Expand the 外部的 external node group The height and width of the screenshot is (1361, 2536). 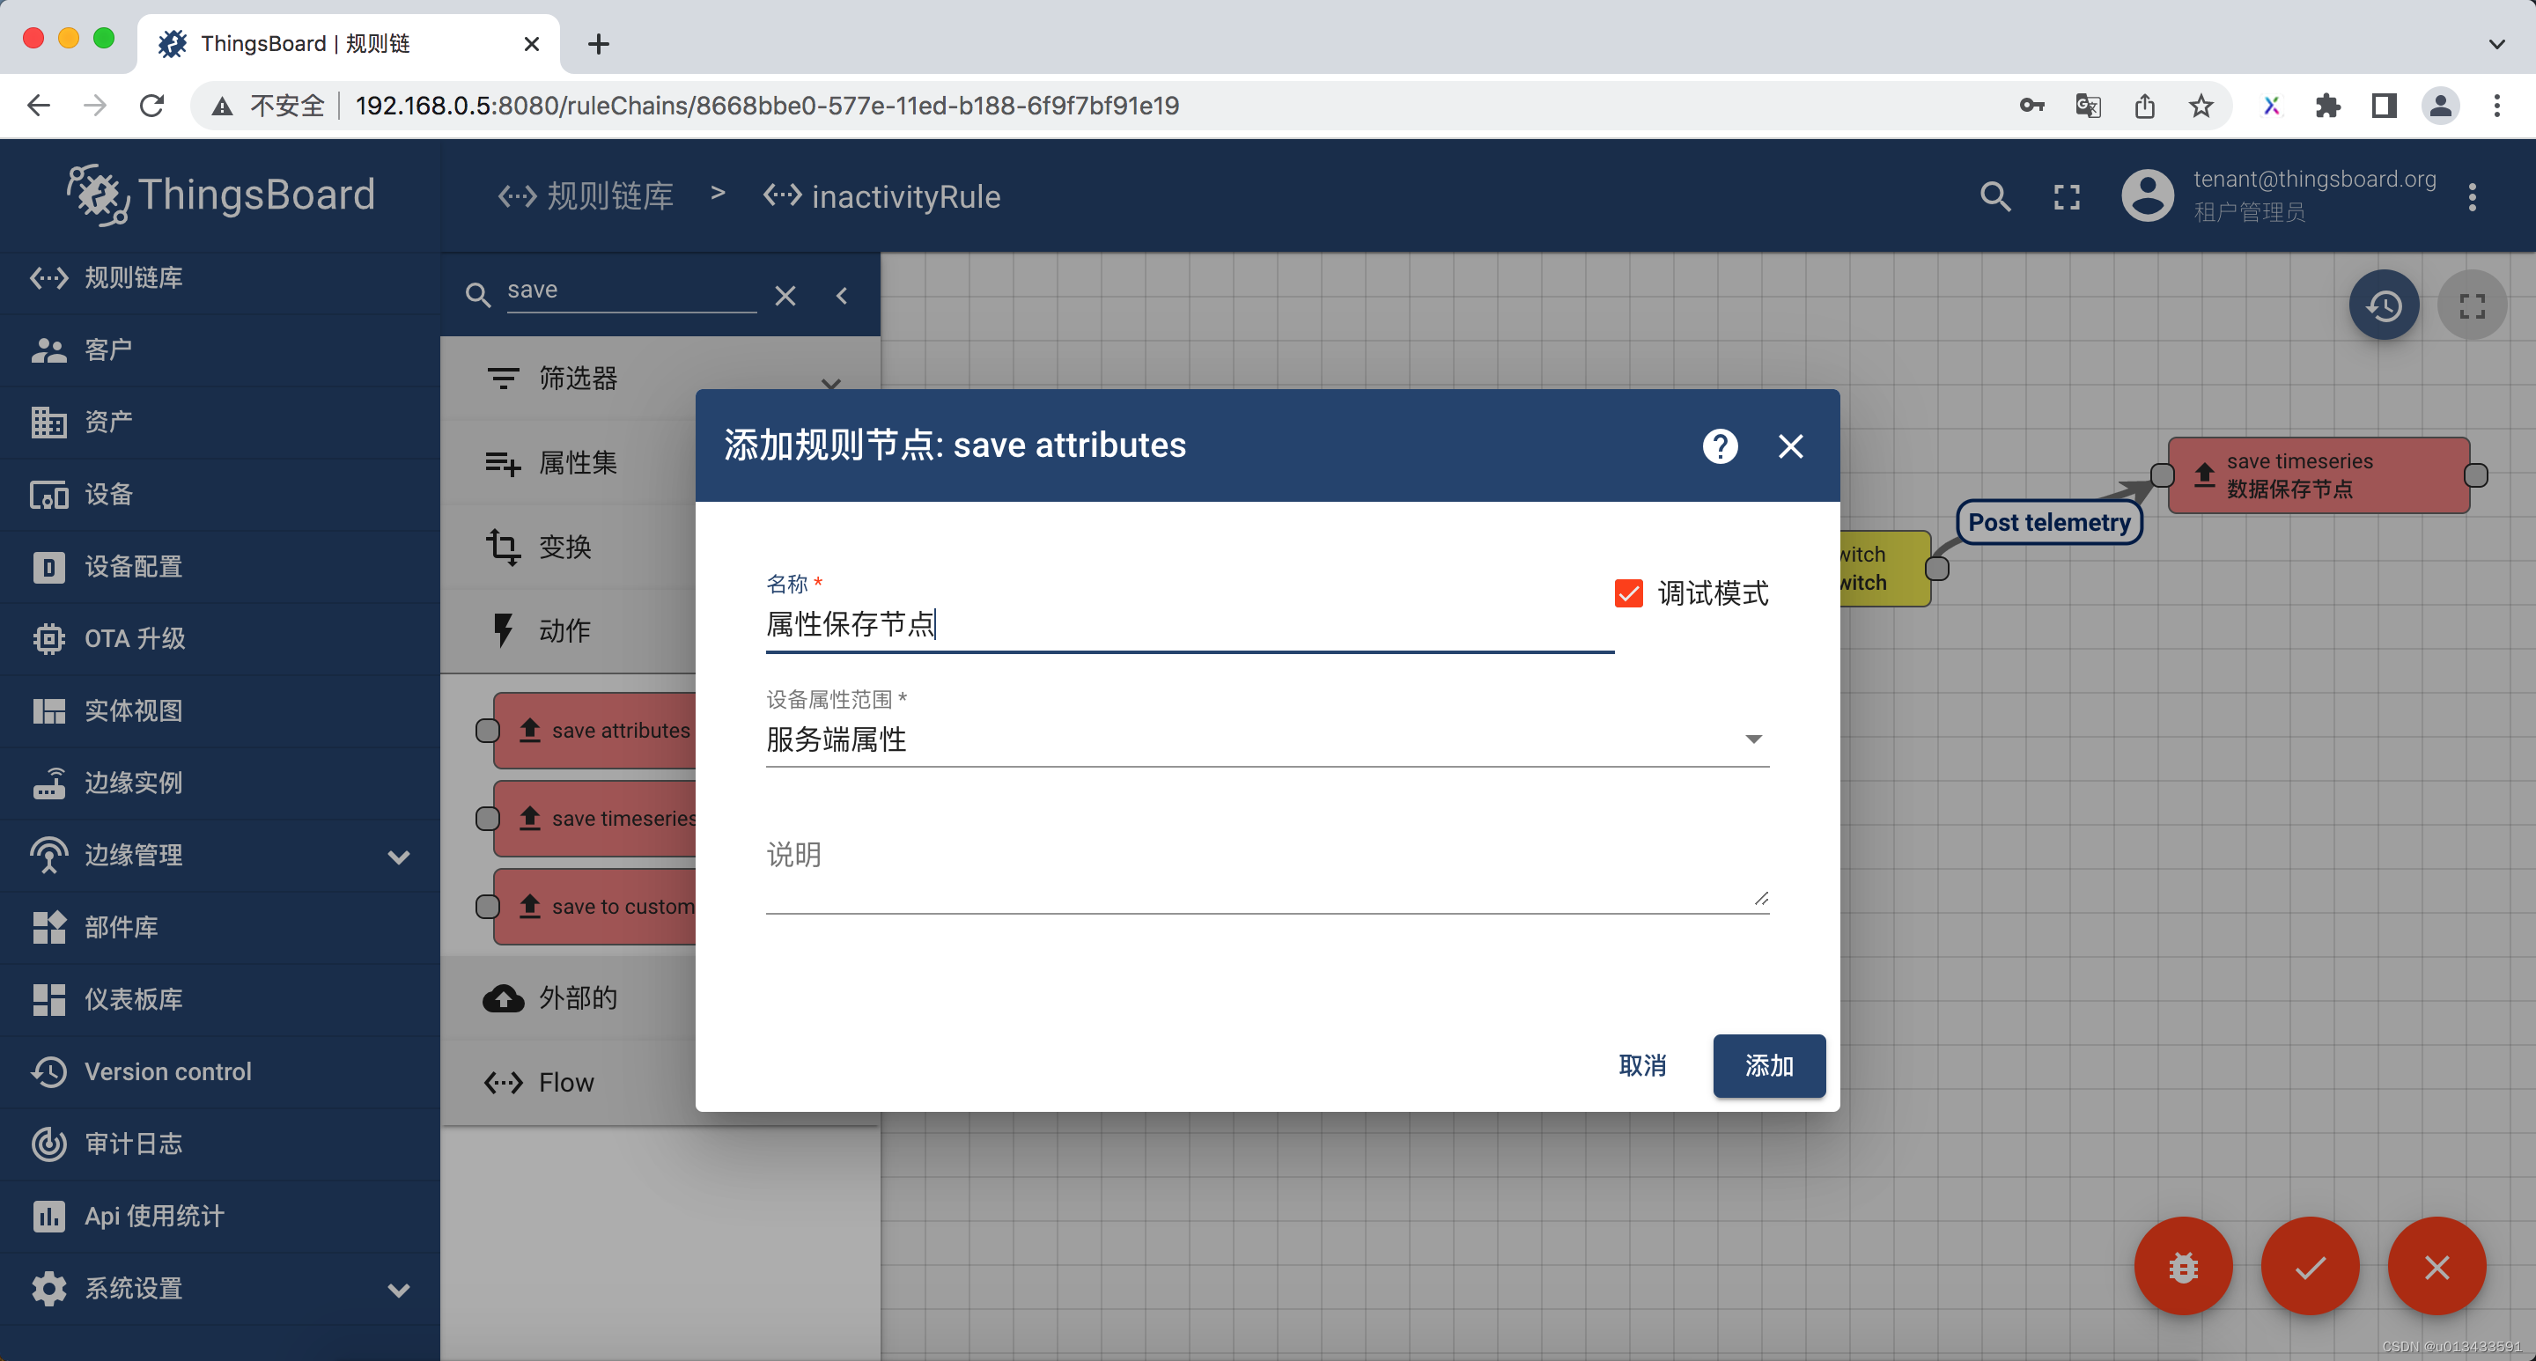(x=568, y=998)
